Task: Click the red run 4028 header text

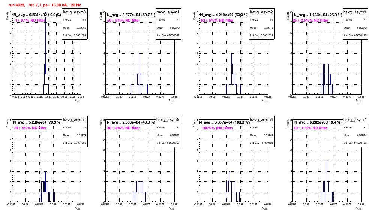Action: [x=45, y=5]
